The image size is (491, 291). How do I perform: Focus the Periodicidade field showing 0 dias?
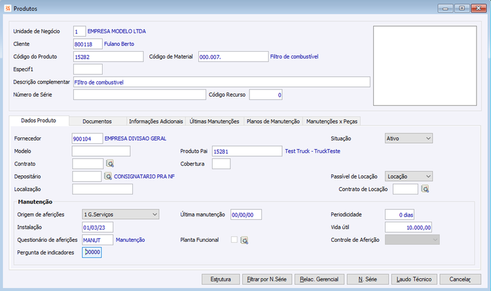[399, 214]
